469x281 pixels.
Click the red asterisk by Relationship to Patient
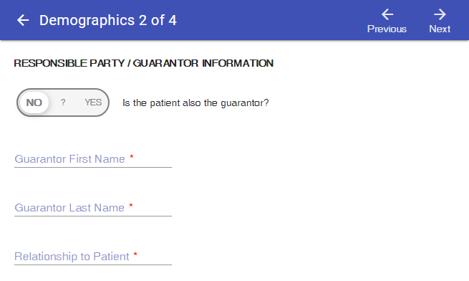[135, 254]
